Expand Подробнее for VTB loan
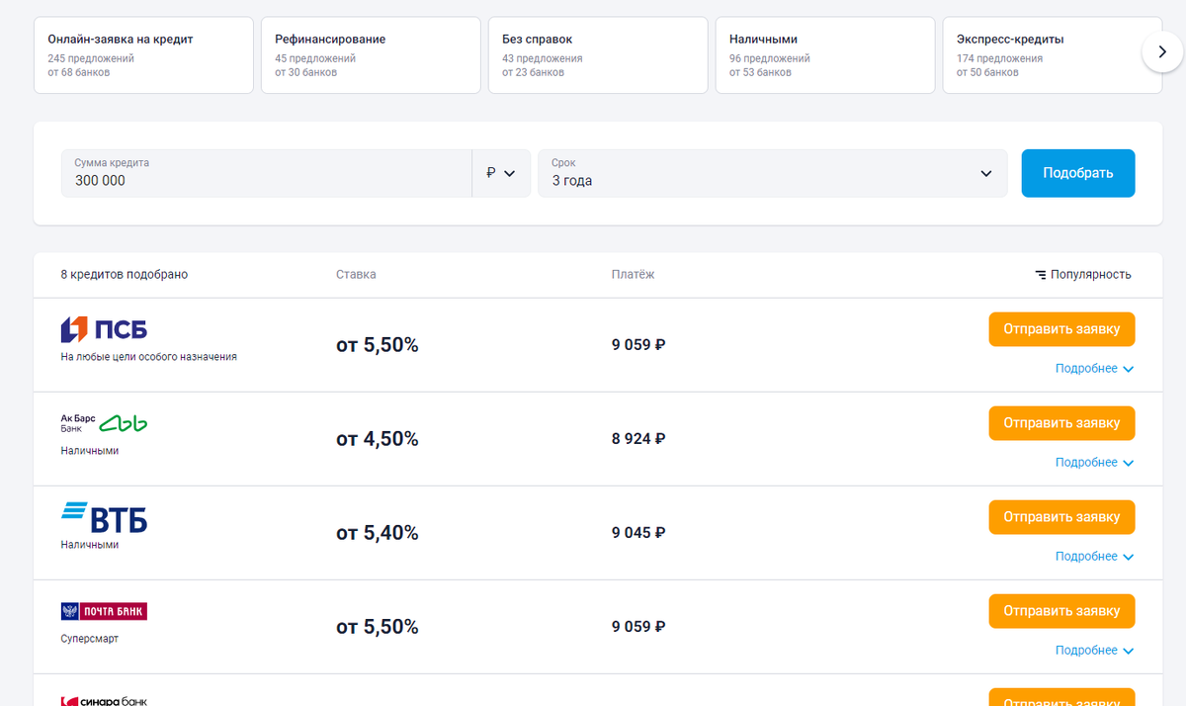 pos(1094,557)
